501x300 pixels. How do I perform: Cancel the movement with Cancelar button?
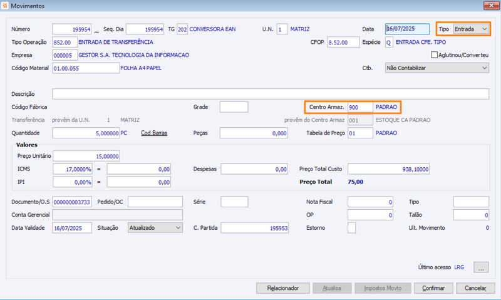pos(475,288)
